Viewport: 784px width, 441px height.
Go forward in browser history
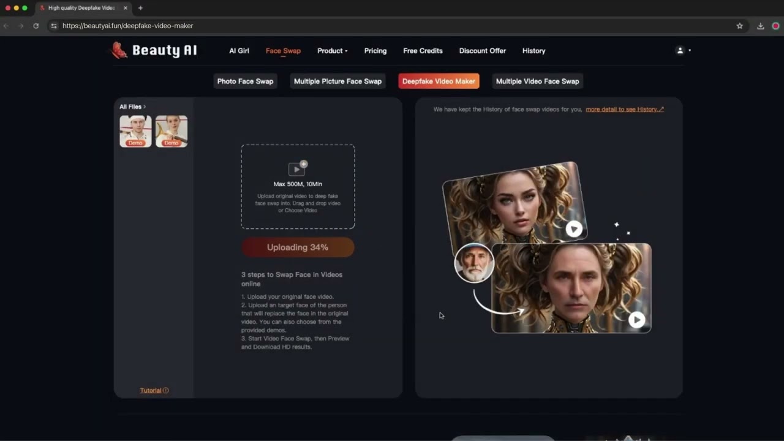[x=21, y=26]
